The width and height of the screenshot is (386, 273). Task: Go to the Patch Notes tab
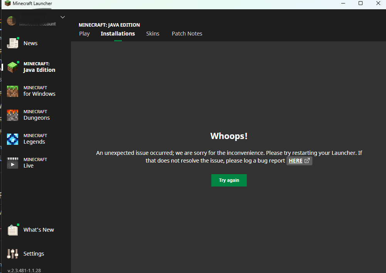(187, 34)
